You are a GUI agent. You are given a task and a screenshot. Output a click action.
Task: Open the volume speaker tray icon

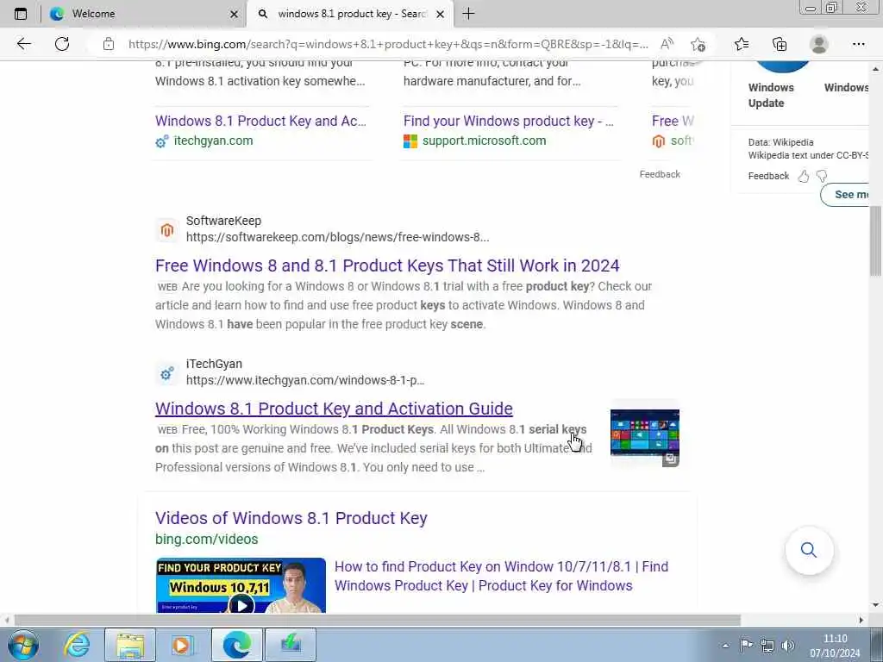pyautogui.click(x=788, y=645)
